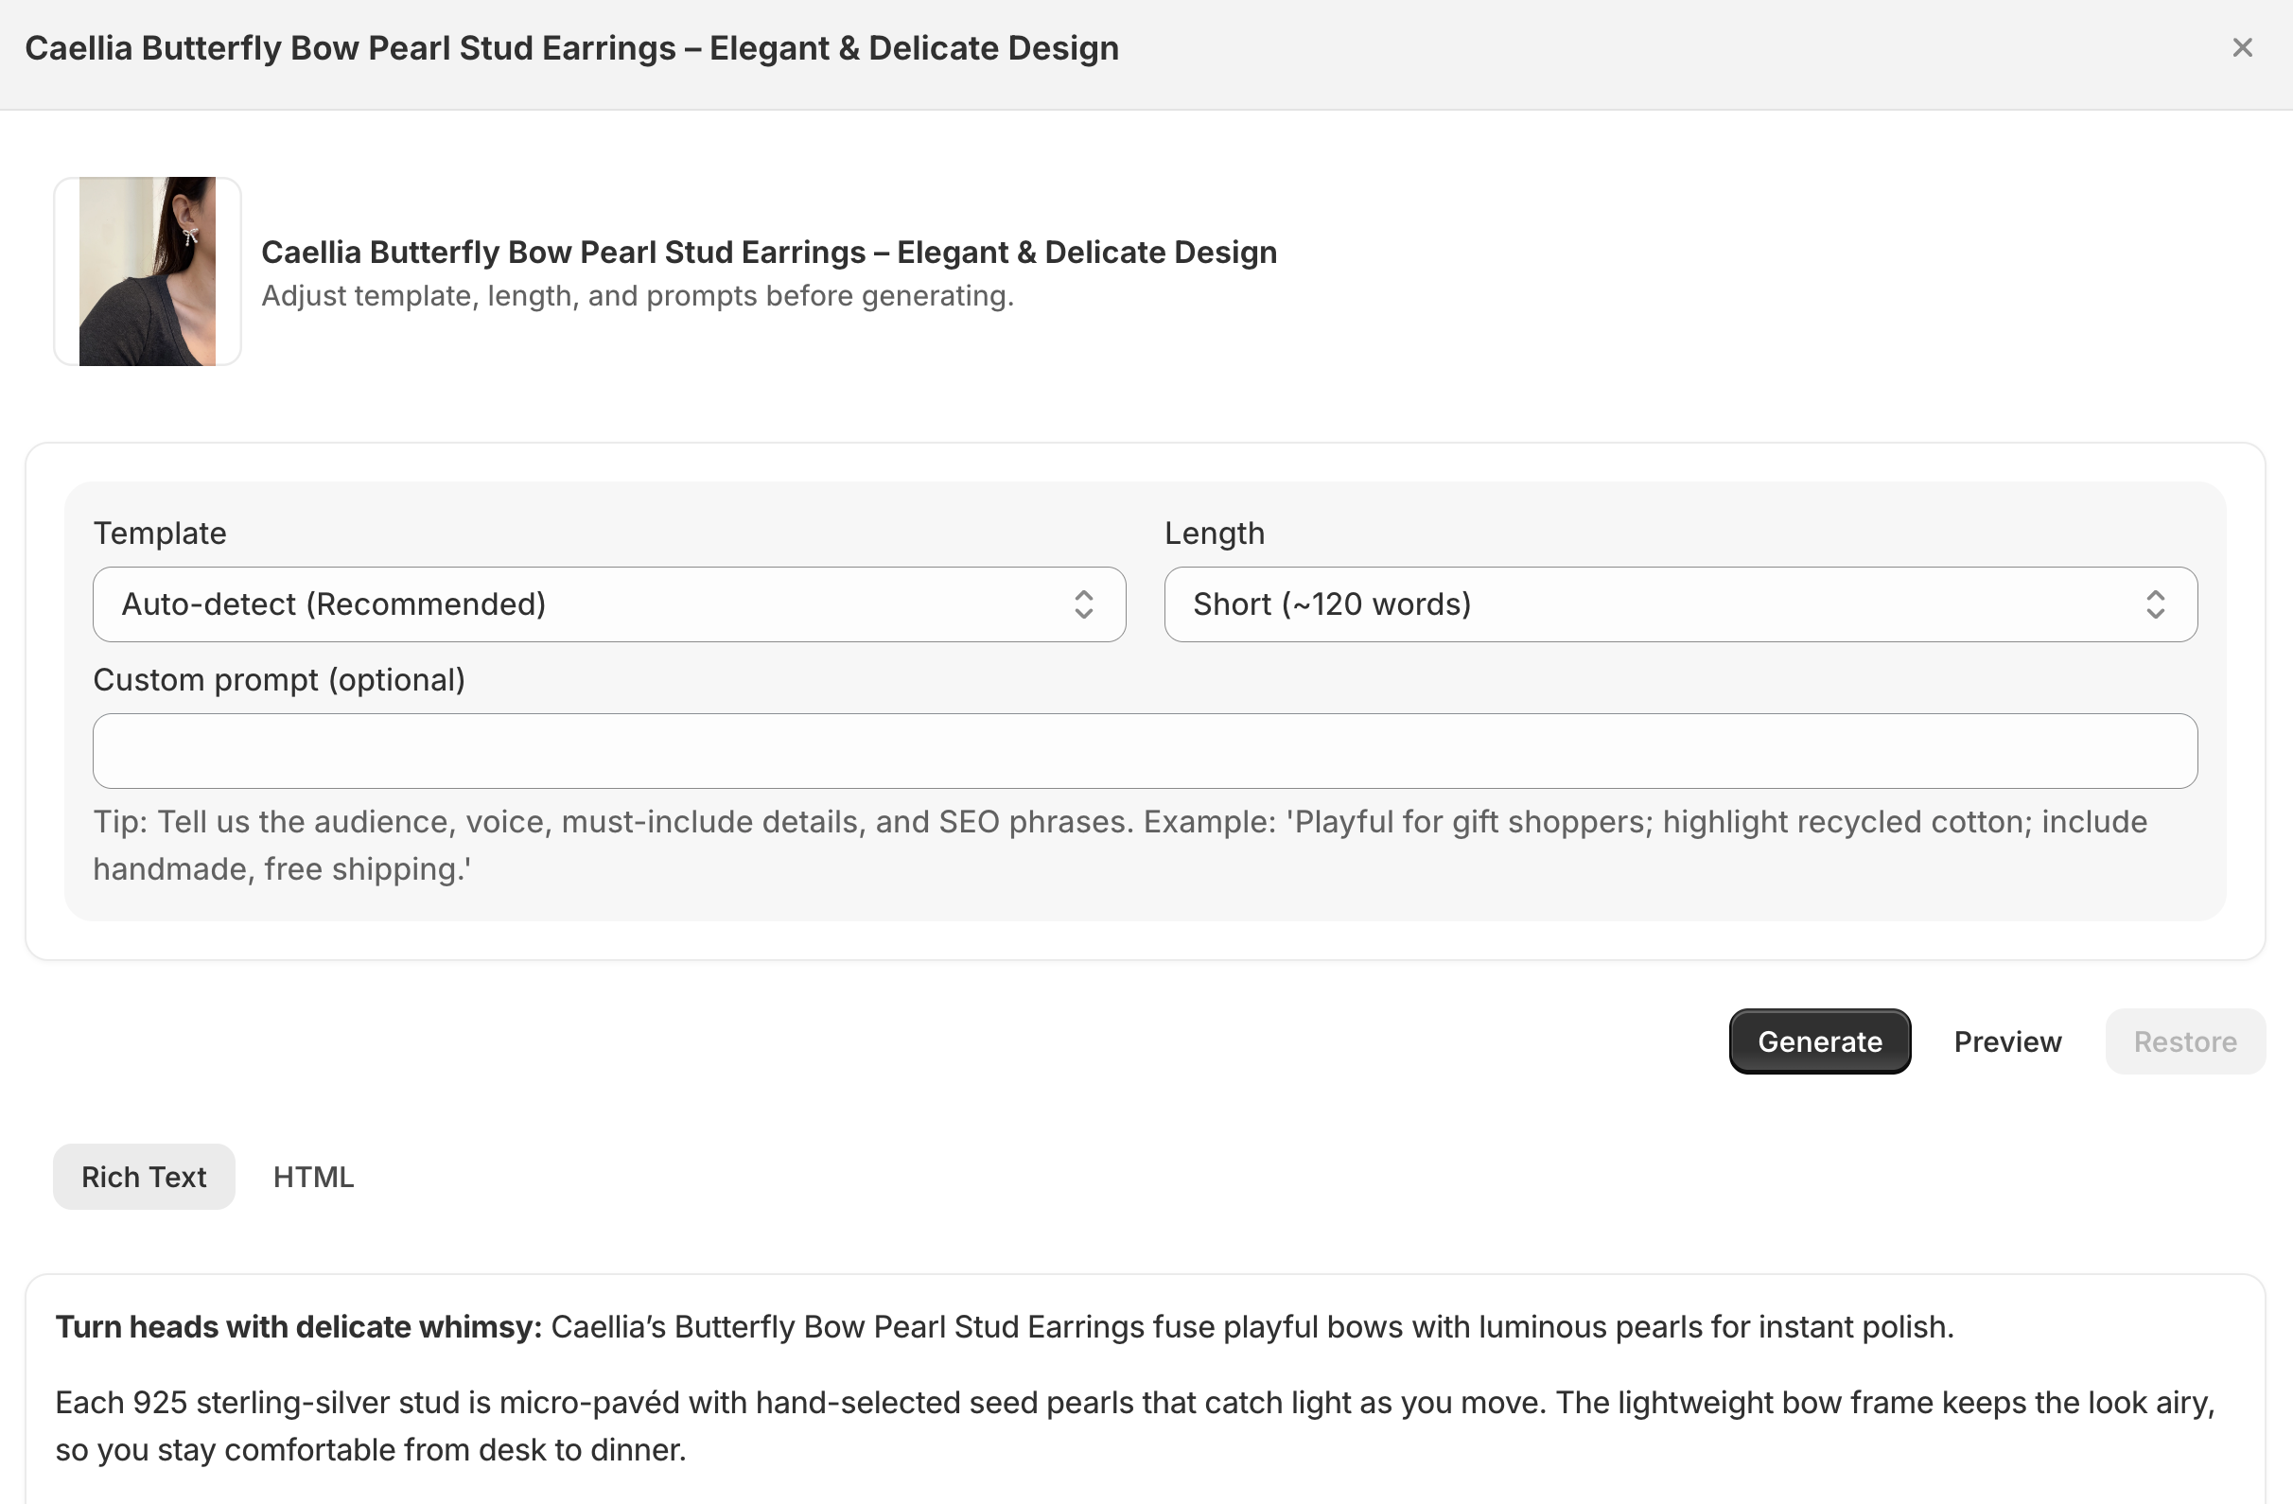2293x1504 pixels.
Task: Switch to the Rich Text tab
Action: (144, 1177)
